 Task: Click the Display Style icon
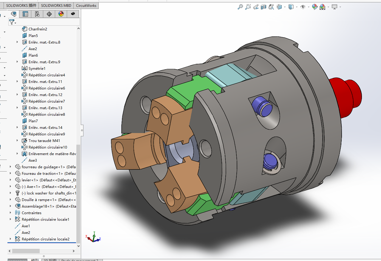coord(291,7)
